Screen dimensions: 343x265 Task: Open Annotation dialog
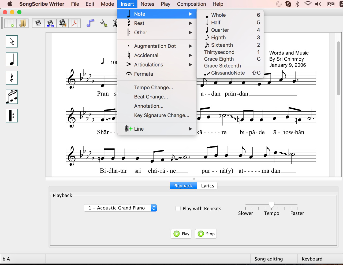coord(157,106)
